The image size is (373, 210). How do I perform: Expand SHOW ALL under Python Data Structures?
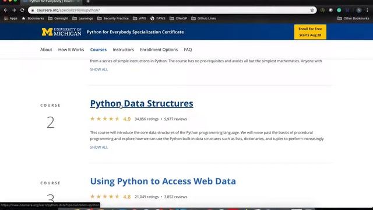(99, 148)
